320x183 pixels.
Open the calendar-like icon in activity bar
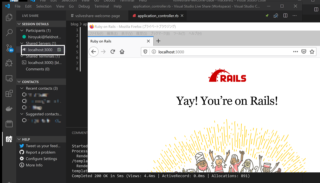point(9,124)
